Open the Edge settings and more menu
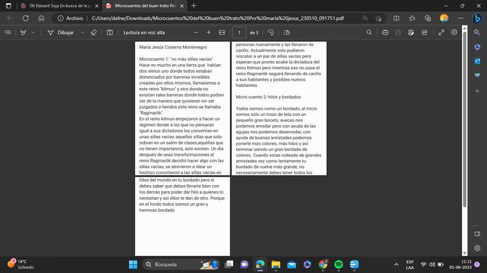Image resolution: width=487 pixels, height=273 pixels. 461,18
